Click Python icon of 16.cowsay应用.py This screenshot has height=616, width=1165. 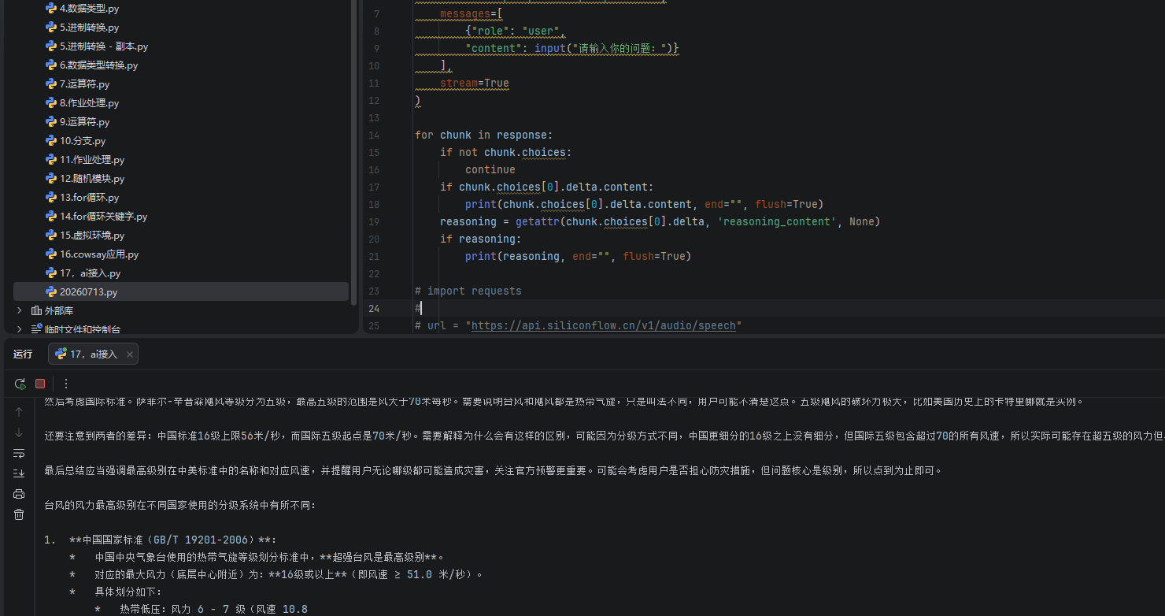(51, 254)
